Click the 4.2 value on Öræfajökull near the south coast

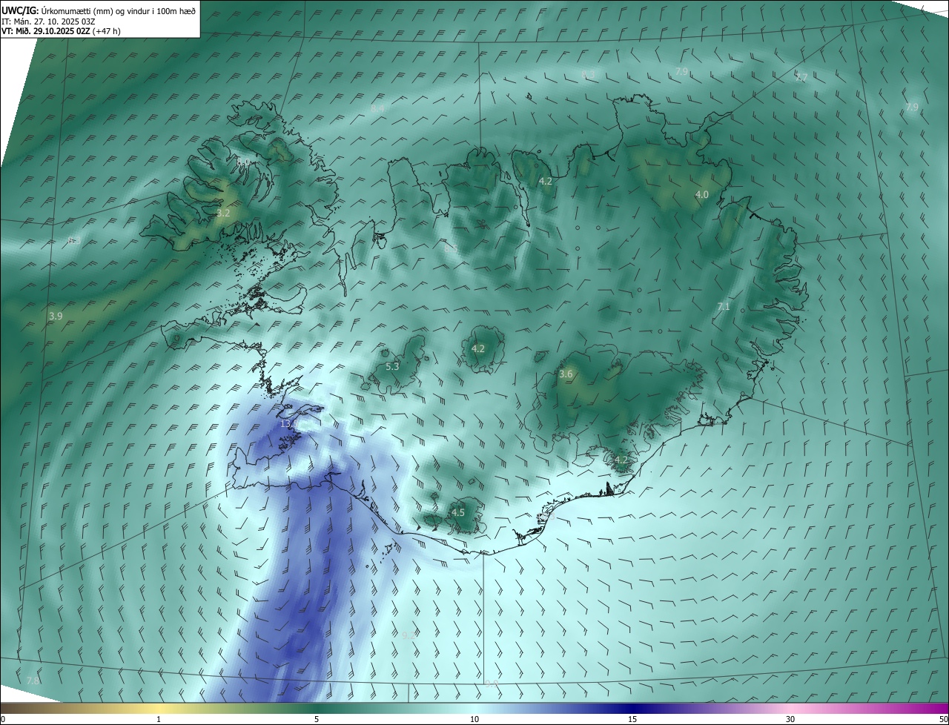(x=621, y=460)
